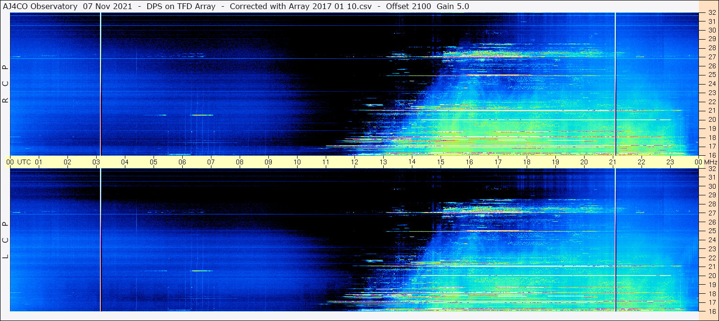Click the '00 UTC' label on time axis
The width and height of the screenshot is (719, 321).
coord(18,162)
